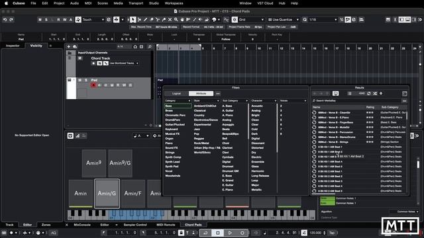
Task: Click the chord pads keyboard icon in lower zone
Action: click(70, 136)
